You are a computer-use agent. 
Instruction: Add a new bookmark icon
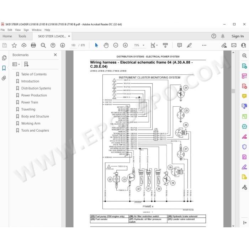point(26,64)
